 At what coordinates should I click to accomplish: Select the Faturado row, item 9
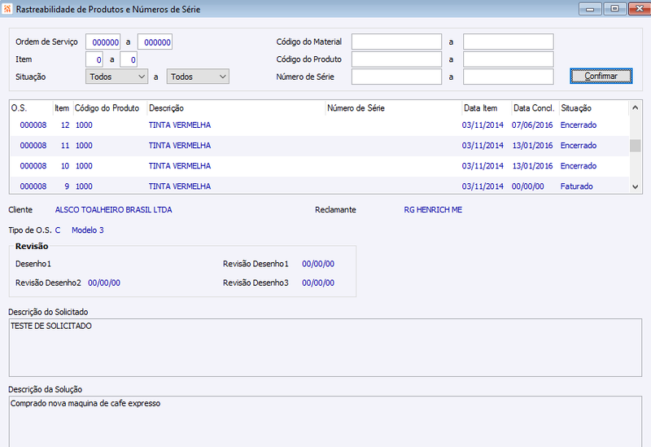319,186
